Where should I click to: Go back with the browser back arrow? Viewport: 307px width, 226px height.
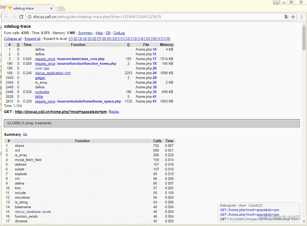pos(7,17)
